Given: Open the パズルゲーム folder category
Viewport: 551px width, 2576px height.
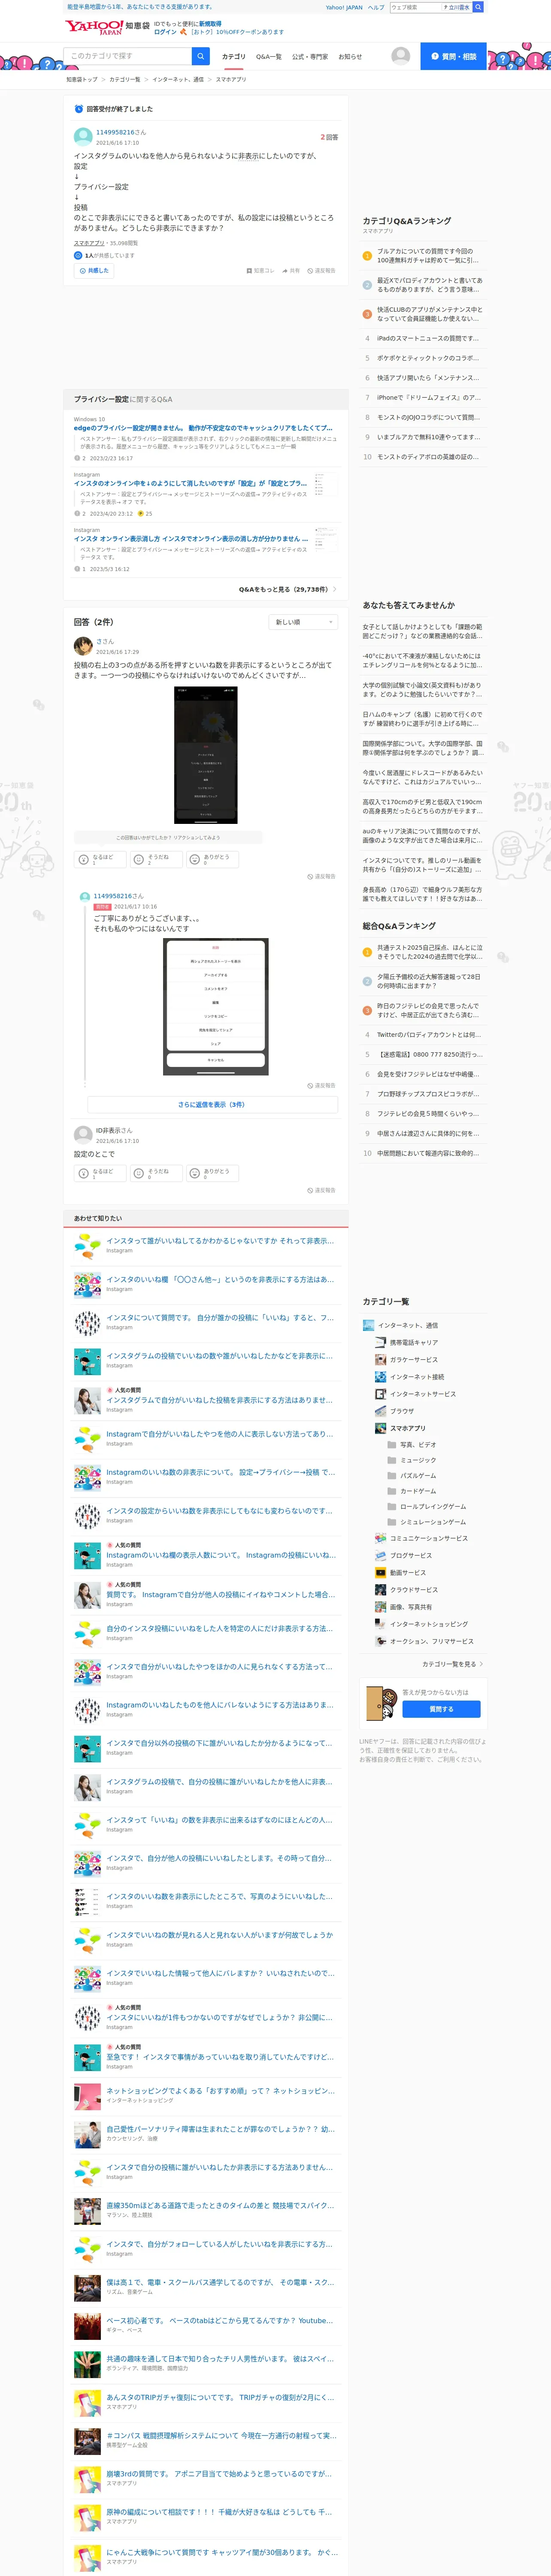Looking at the screenshot, I should [411, 1476].
